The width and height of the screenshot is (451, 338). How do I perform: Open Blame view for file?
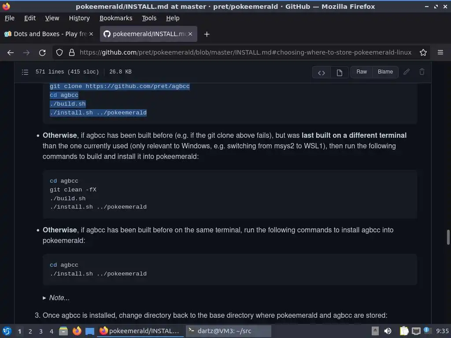point(385,72)
